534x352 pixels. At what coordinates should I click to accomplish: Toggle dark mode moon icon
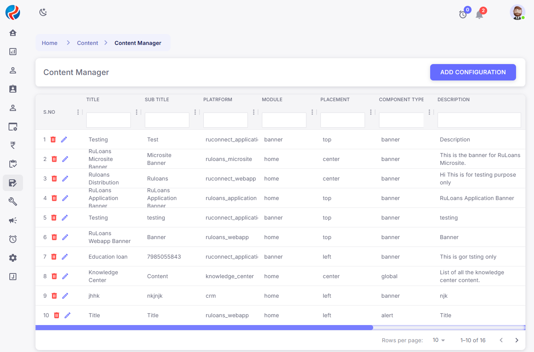(x=43, y=13)
